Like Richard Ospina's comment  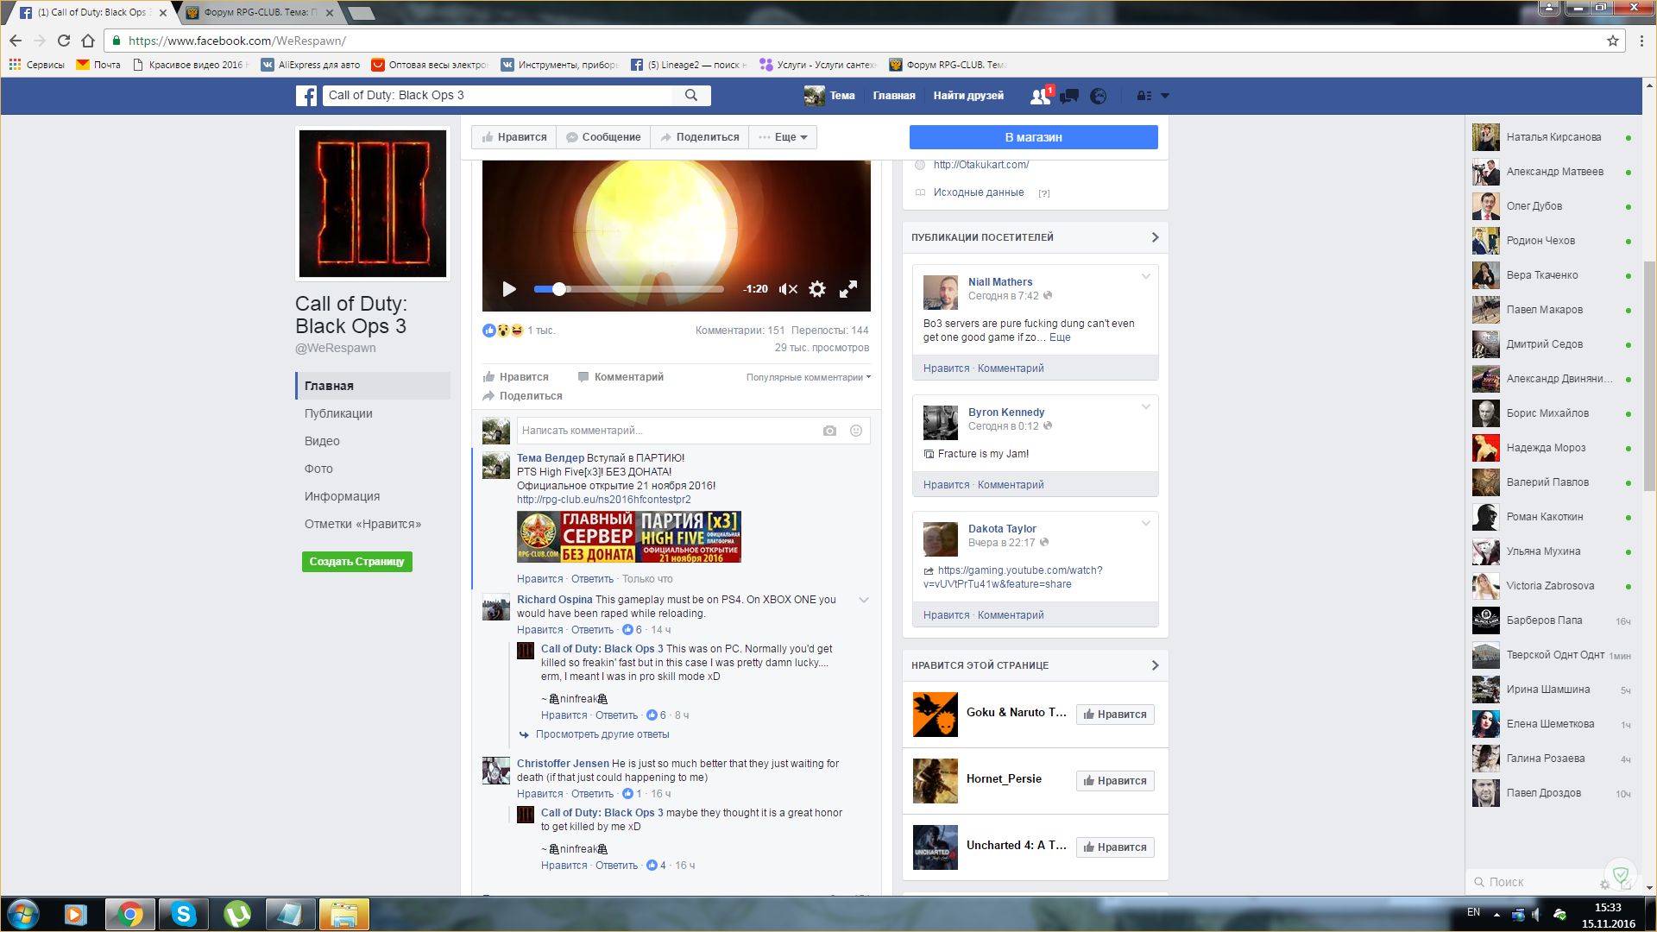point(539,630)
